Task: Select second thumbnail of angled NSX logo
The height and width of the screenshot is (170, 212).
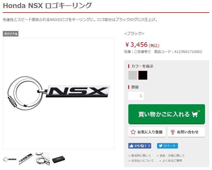Action: tap(26, 159)
